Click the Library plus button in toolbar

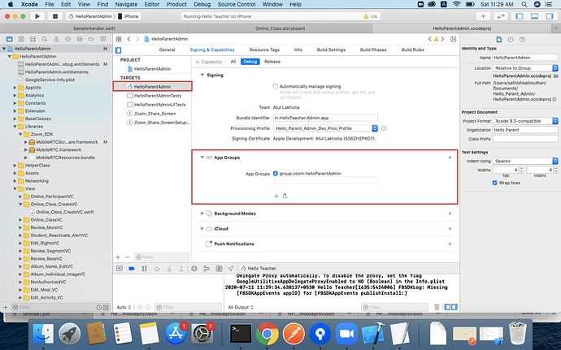click(x=483, y=16)
